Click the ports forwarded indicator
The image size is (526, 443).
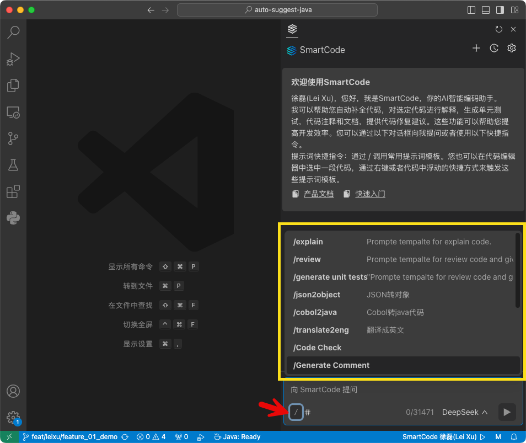[181, 436]
